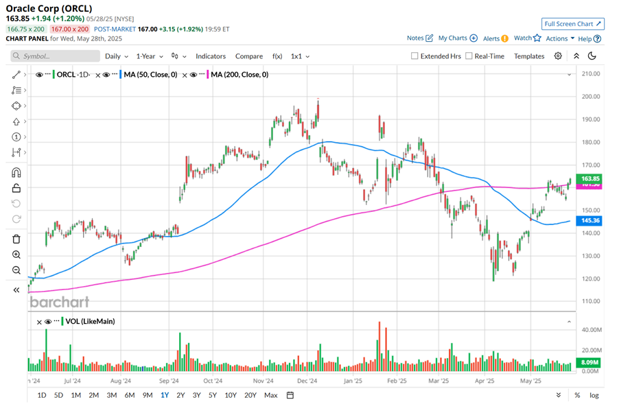Open the f(x) expressions menu

click(277, 56)
